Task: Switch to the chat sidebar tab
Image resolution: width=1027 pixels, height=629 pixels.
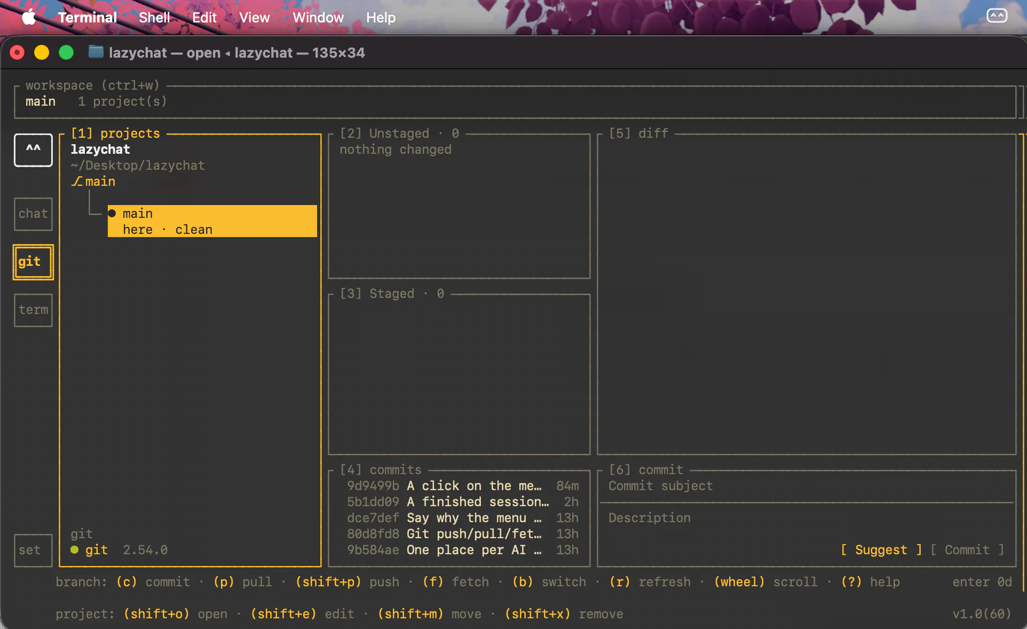Action: point(33,214)
